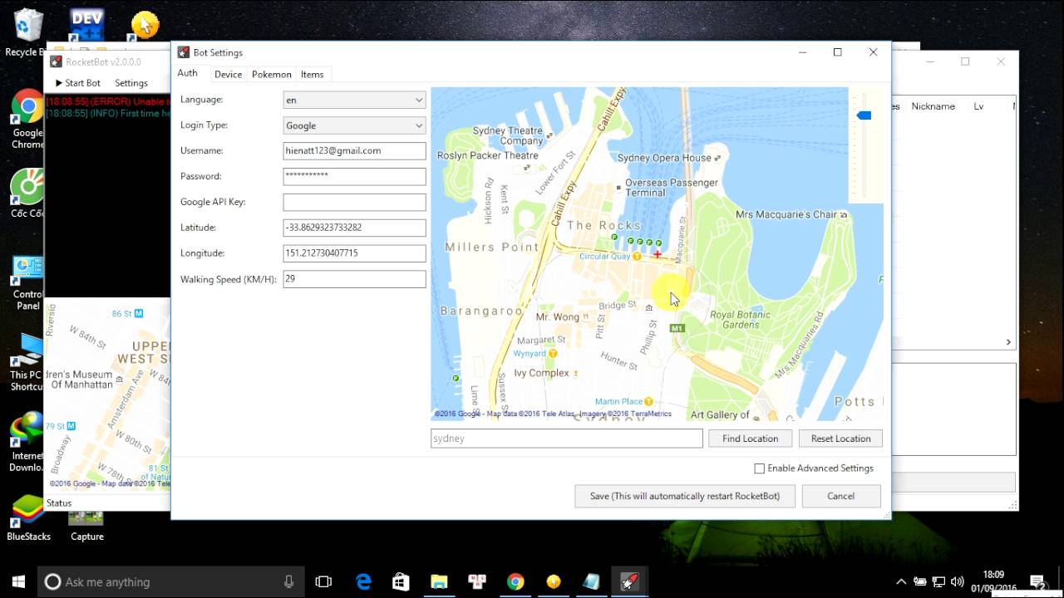Open the Action Center notifications icon

(1037, 581)
